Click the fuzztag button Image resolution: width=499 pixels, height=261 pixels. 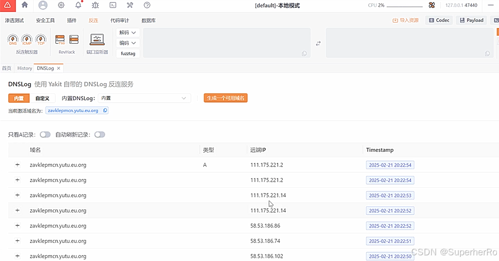128,53
